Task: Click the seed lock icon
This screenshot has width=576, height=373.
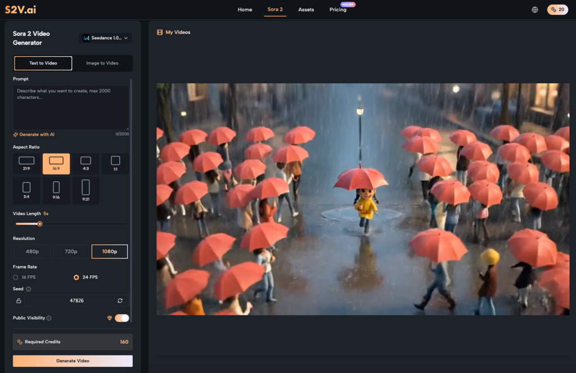Action: pos(19,301)
